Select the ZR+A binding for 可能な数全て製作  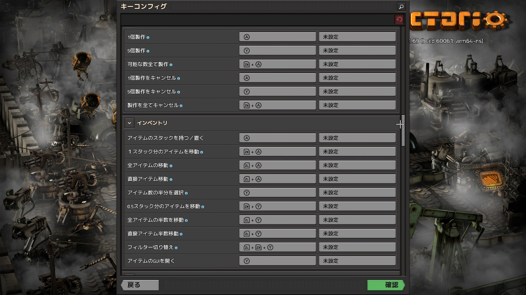(x=277, y=64)
